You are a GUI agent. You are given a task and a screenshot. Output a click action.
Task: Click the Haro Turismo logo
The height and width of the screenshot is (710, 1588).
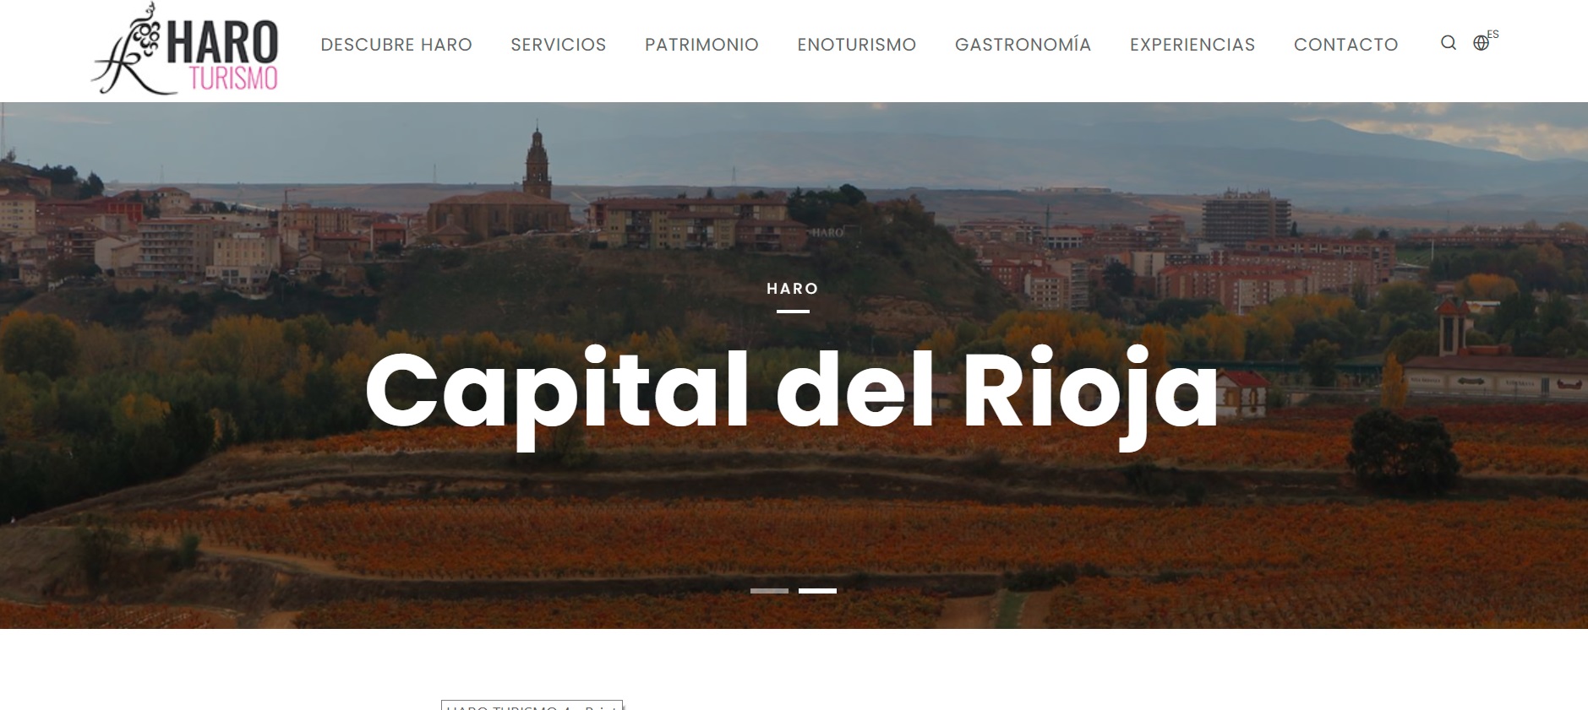coord(185,48)
